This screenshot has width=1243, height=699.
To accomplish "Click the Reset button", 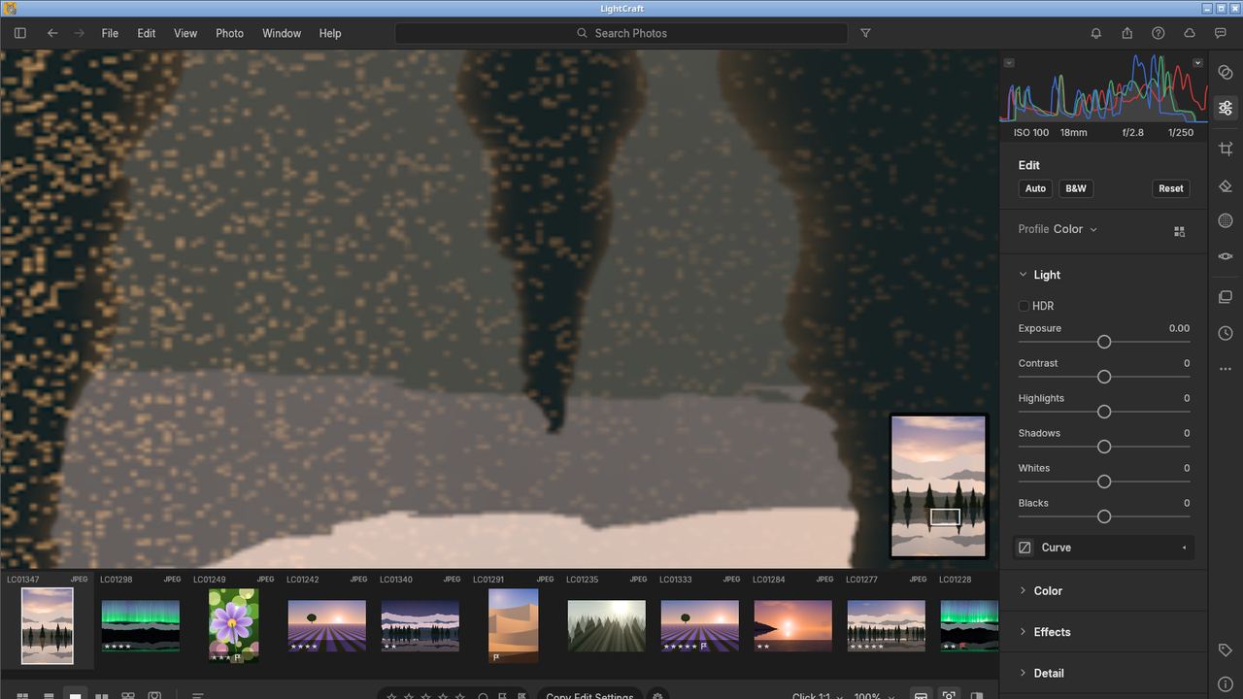I will point(1171,188).
